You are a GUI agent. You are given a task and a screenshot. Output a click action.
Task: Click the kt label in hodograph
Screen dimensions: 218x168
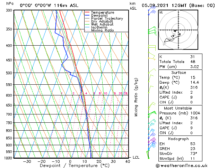[x=161, y=12]
